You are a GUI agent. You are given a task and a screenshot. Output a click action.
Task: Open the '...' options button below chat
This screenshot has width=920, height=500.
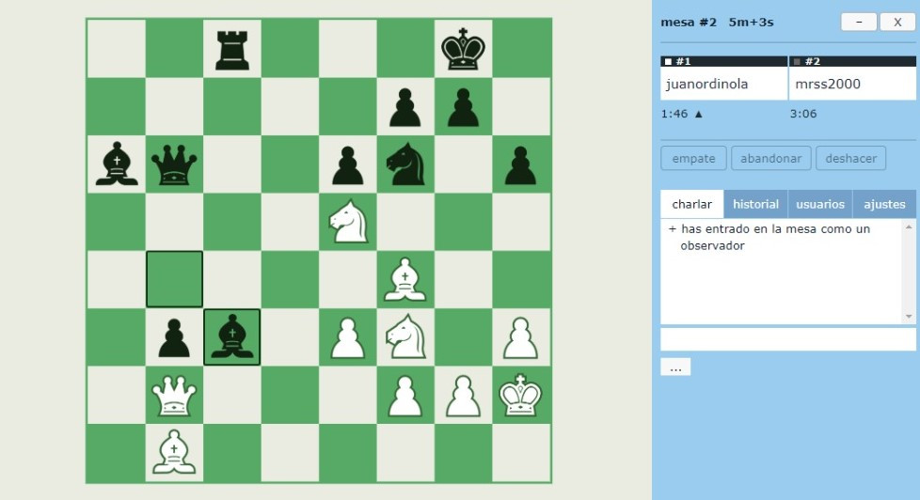click(x=675, y=367)
